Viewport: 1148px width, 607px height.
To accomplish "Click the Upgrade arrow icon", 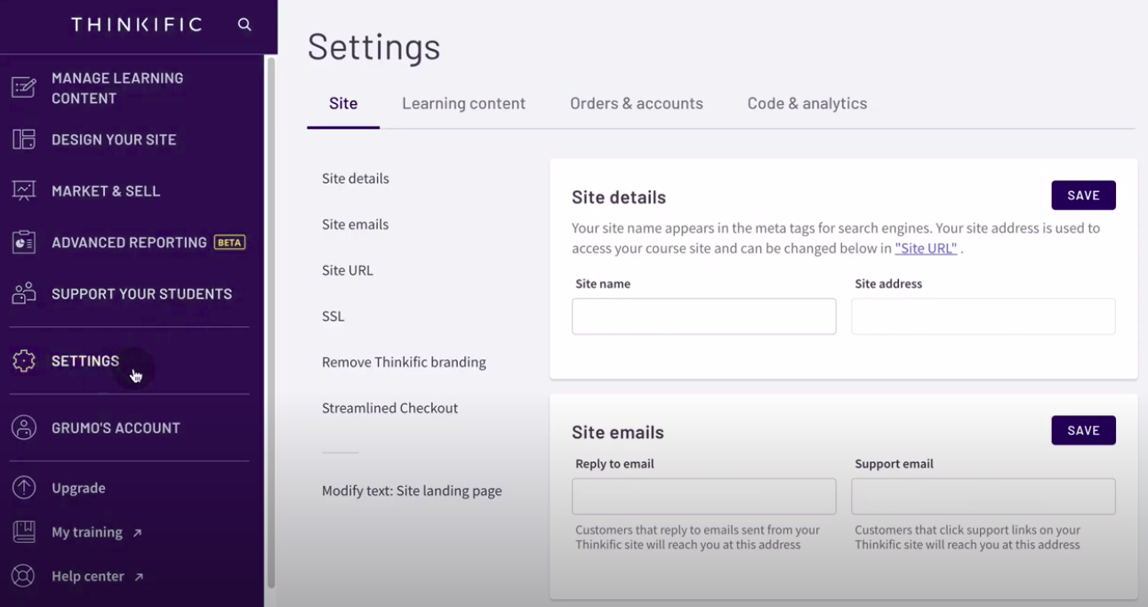I will coord(24,488).
